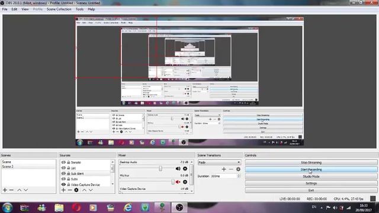379x213 pixels.
Task: Hide the Video Capture Device source
Action: pos(63,185)
